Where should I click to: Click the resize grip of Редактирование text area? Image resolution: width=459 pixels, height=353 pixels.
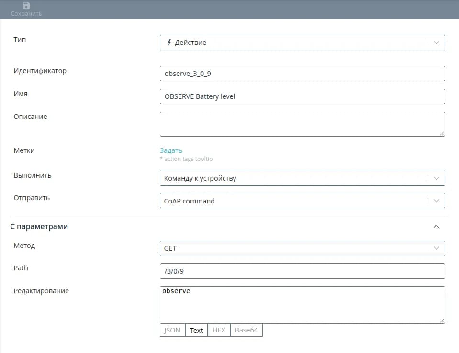point(442,321)
